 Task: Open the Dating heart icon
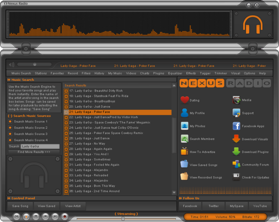pos(185,100)
